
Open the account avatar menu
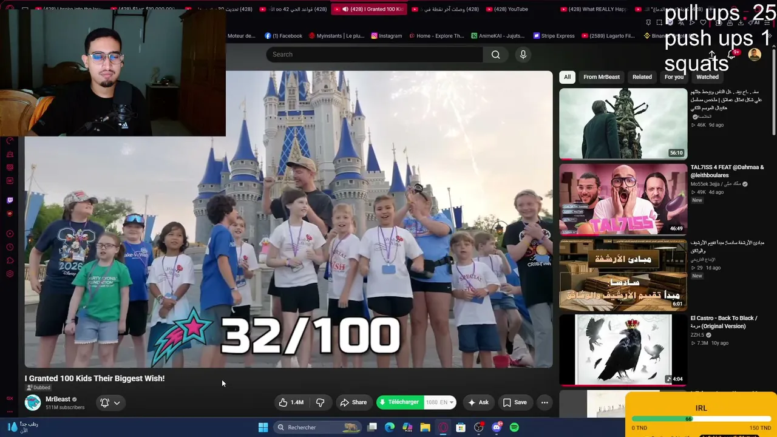coord(755,55)
